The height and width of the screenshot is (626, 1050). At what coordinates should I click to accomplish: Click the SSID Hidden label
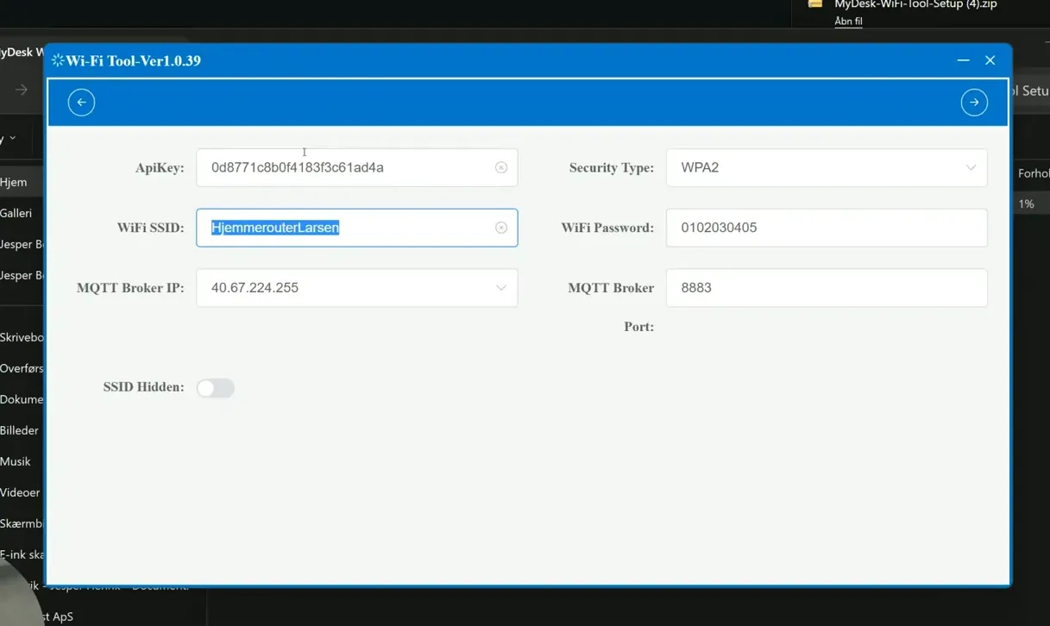(x=143, y=387)
